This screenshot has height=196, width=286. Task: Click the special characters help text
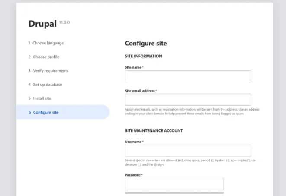click(191, 162)
